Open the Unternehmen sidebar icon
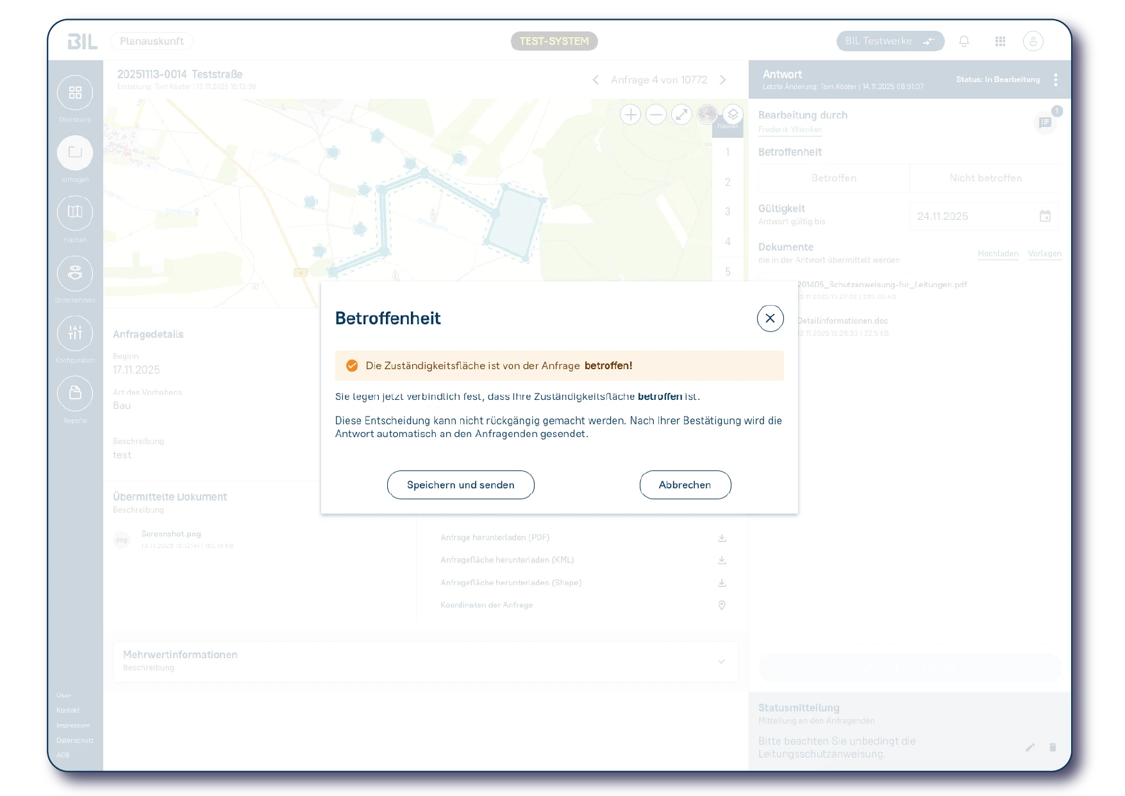1125x796 pixels. click(75, 273)
